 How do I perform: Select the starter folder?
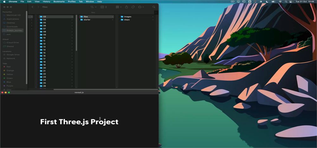[97, 20]
